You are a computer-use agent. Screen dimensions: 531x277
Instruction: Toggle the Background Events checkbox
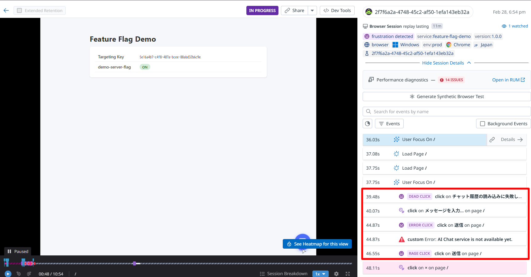483,124
